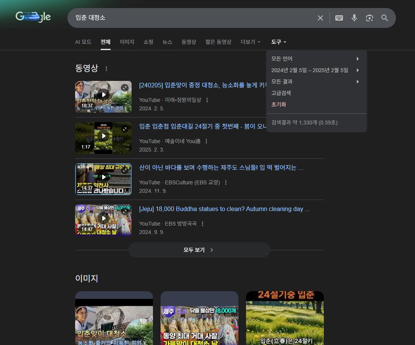Image resolution: width=415 pixels, height=345 pixels.
Task: Click into the search input field
Action: click(x=191, y=18)
